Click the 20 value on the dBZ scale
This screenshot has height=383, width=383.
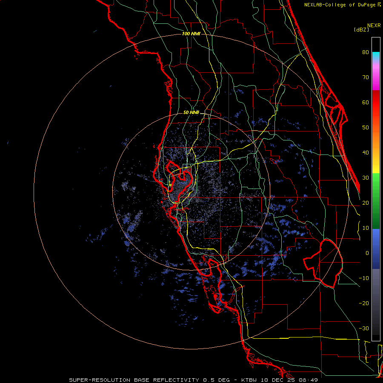(x=366, y=203)
